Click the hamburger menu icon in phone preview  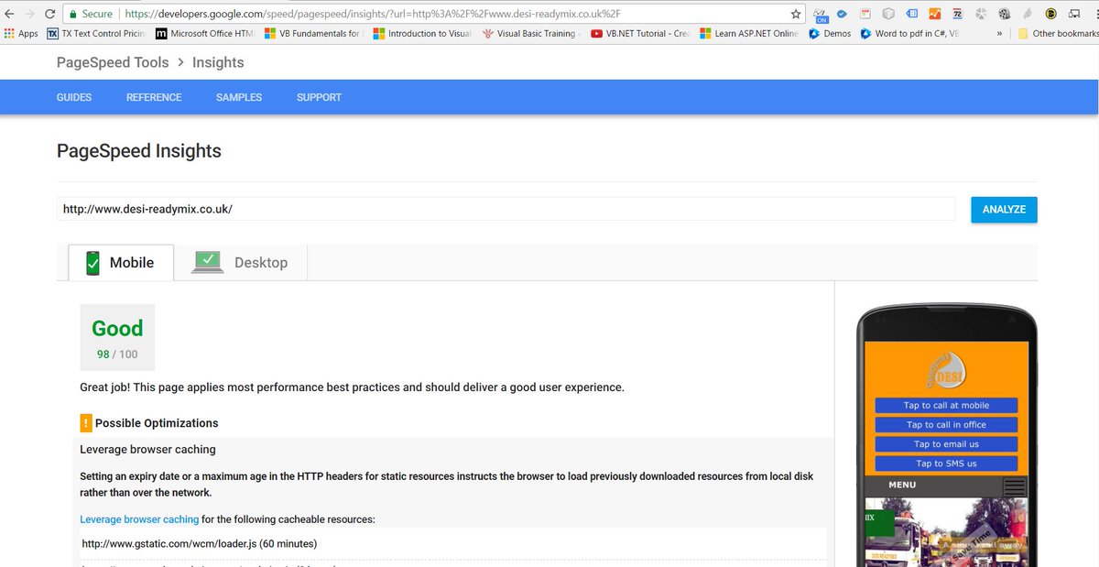1014,486
